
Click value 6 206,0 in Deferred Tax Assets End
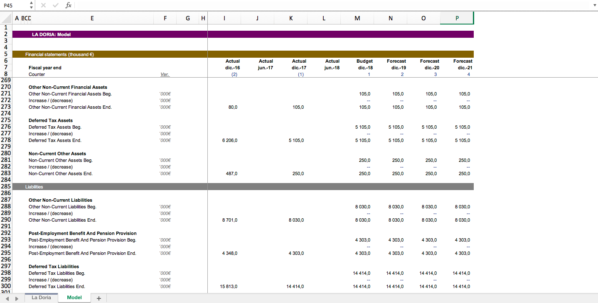pos(230,140)
